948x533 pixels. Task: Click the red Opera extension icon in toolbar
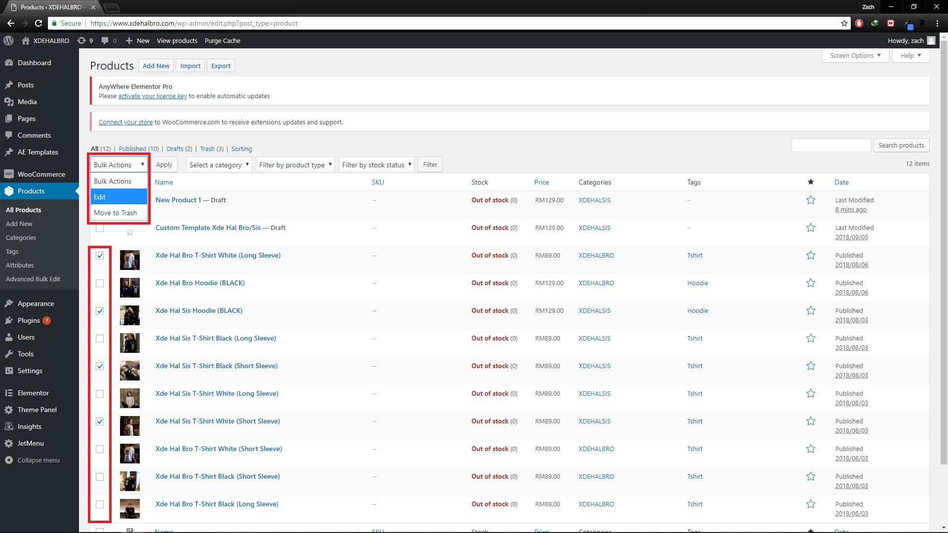pos(859,23)
